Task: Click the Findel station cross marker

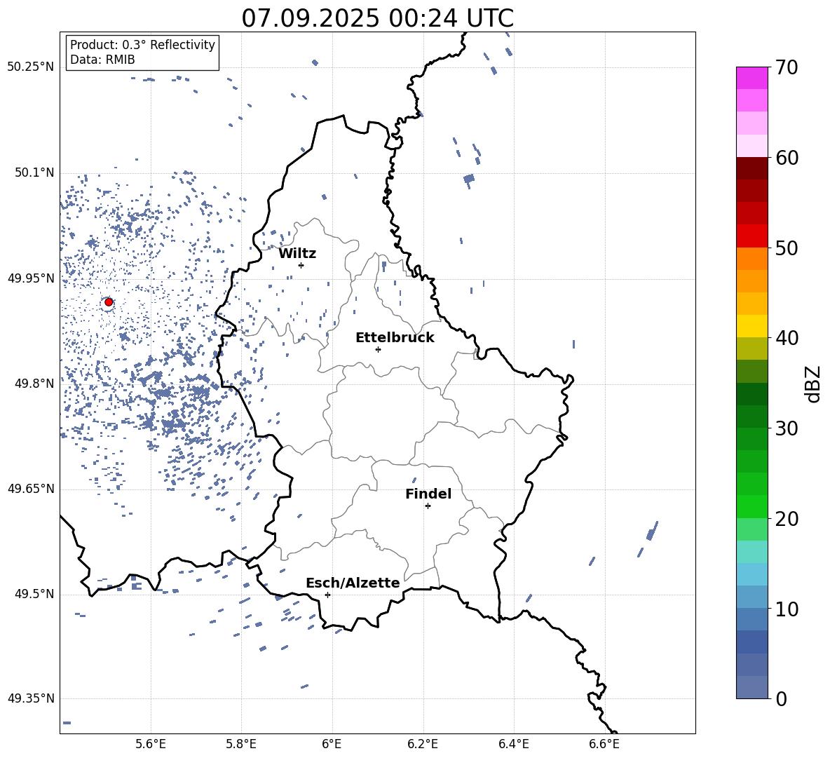Action: coord(428,506)
